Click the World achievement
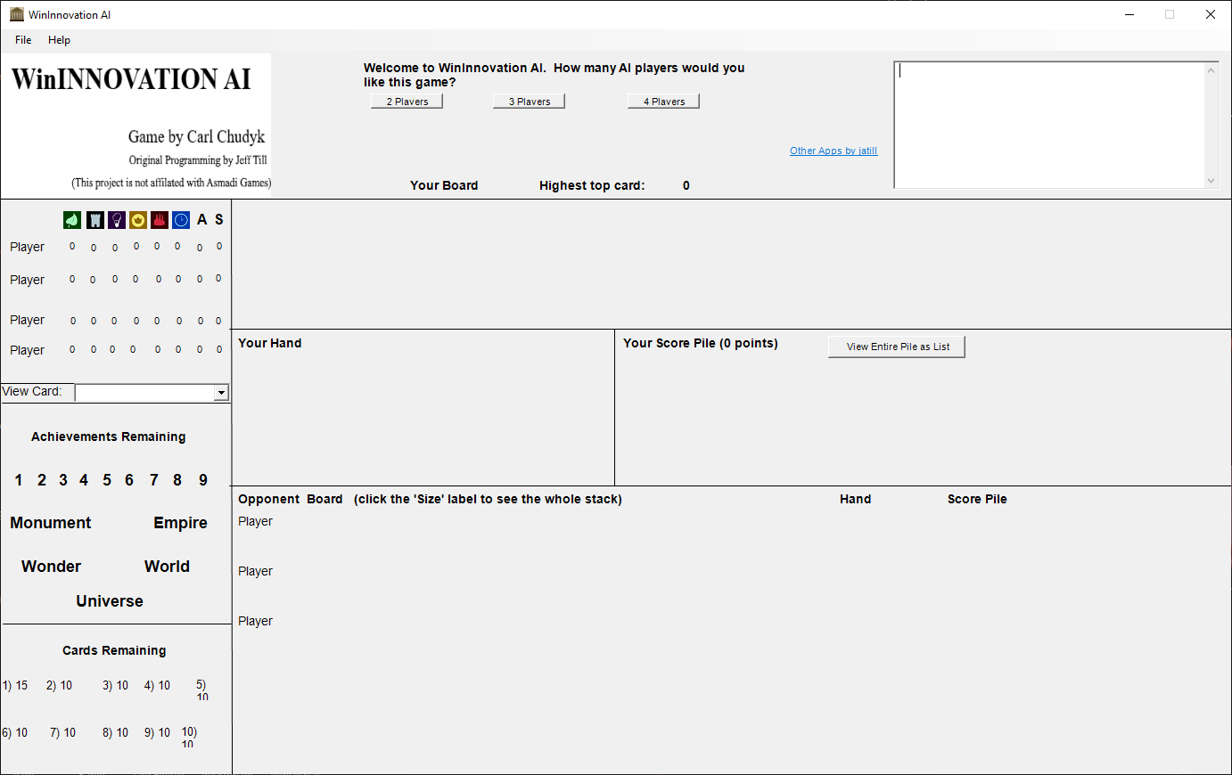This screenshot has width=1232, height=775. (x=167, y=567)
